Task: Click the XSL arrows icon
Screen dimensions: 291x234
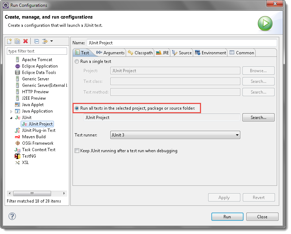Action: tap(17, 163)
